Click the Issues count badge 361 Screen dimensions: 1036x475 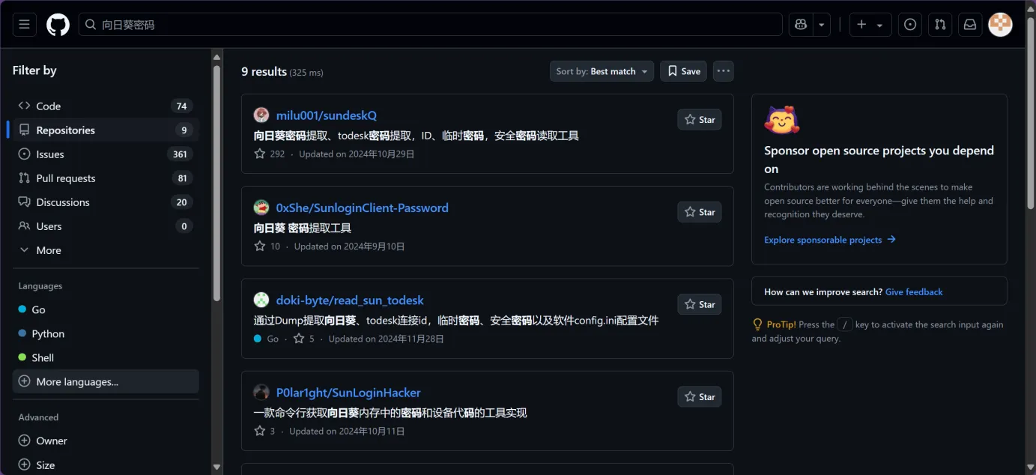(180, 154)
